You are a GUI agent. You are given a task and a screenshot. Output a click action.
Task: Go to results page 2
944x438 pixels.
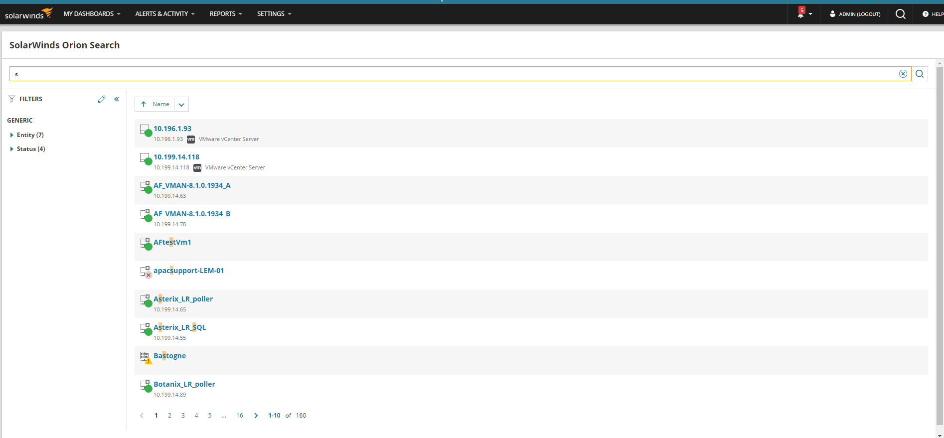pos(169,416)
